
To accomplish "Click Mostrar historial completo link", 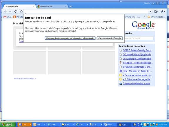I will click(25, 78).
